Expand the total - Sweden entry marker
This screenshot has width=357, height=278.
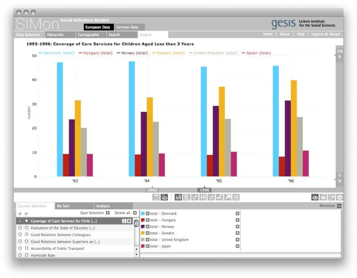point(147,233)
